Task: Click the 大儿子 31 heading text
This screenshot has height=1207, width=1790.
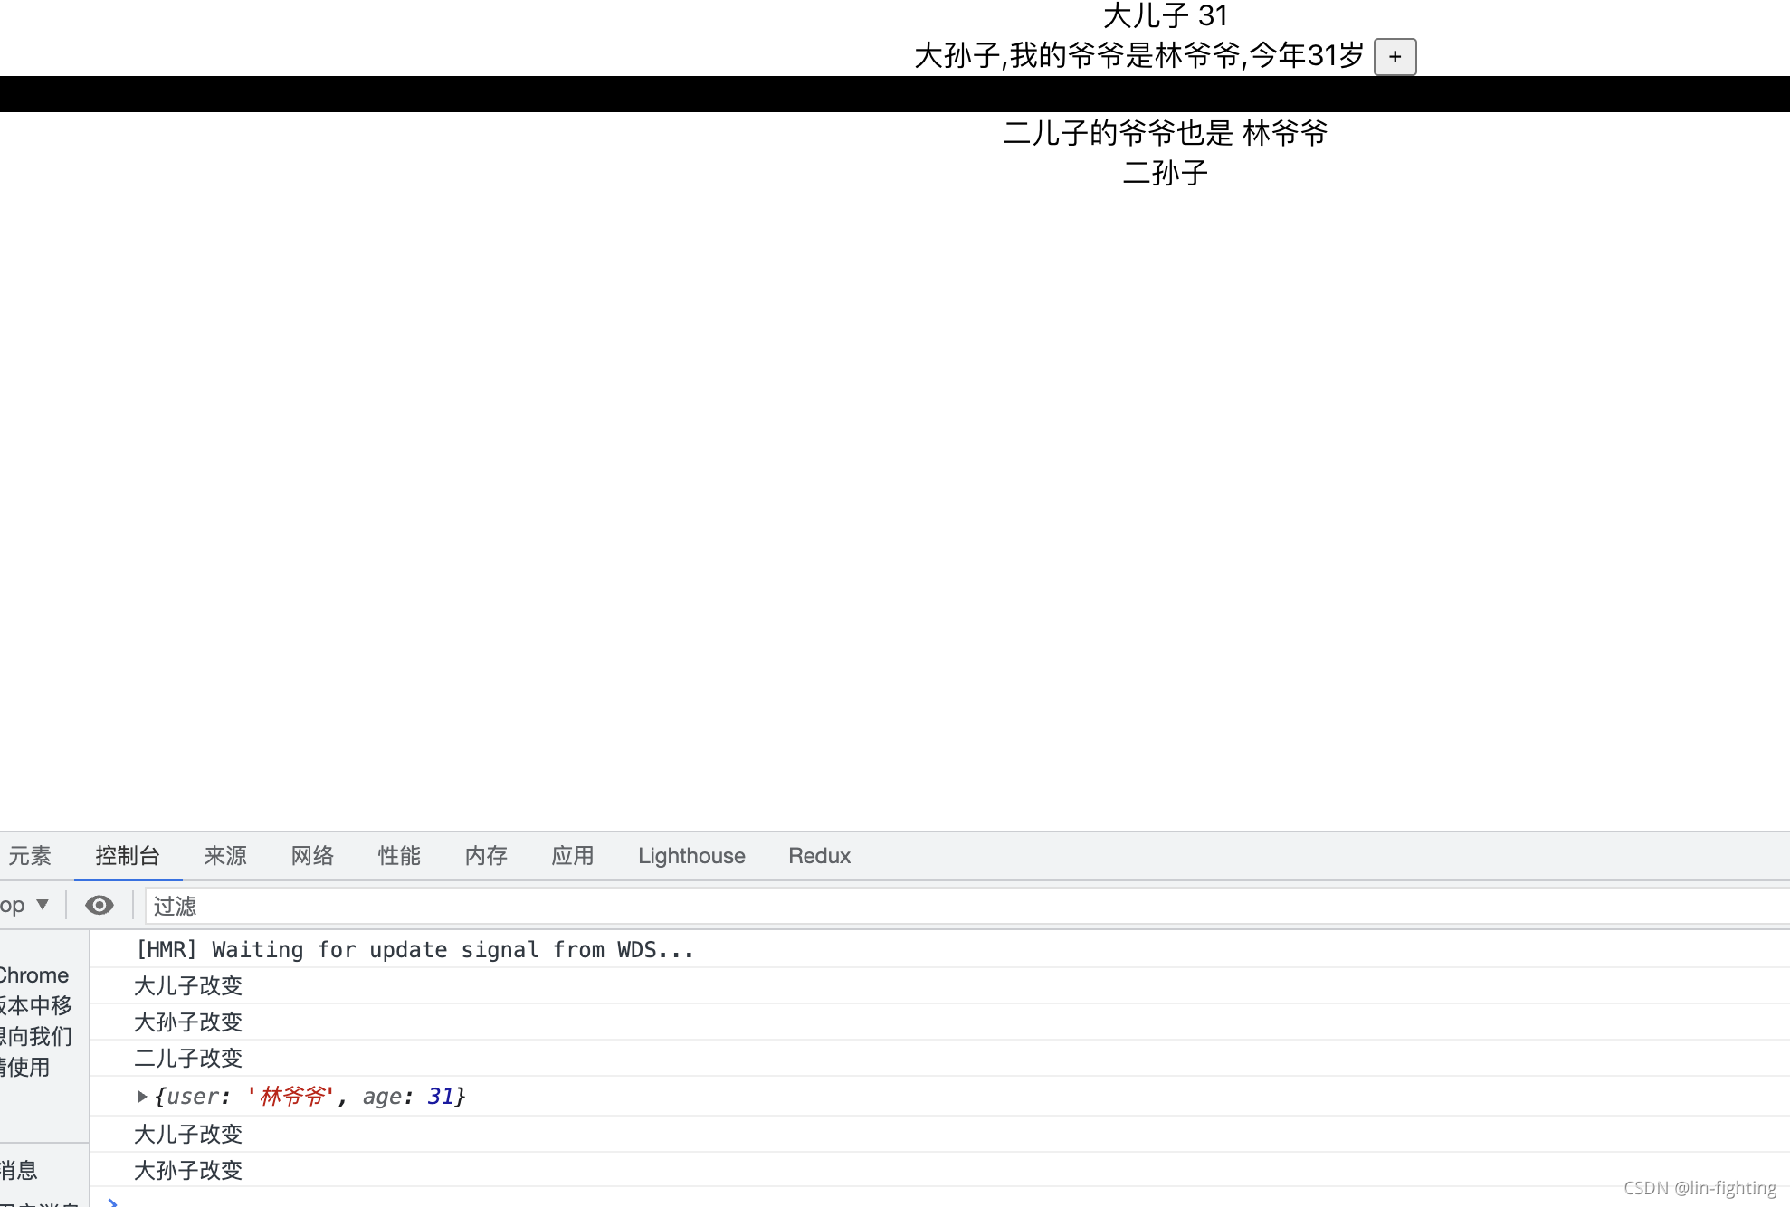Action: coord(1166,15)
